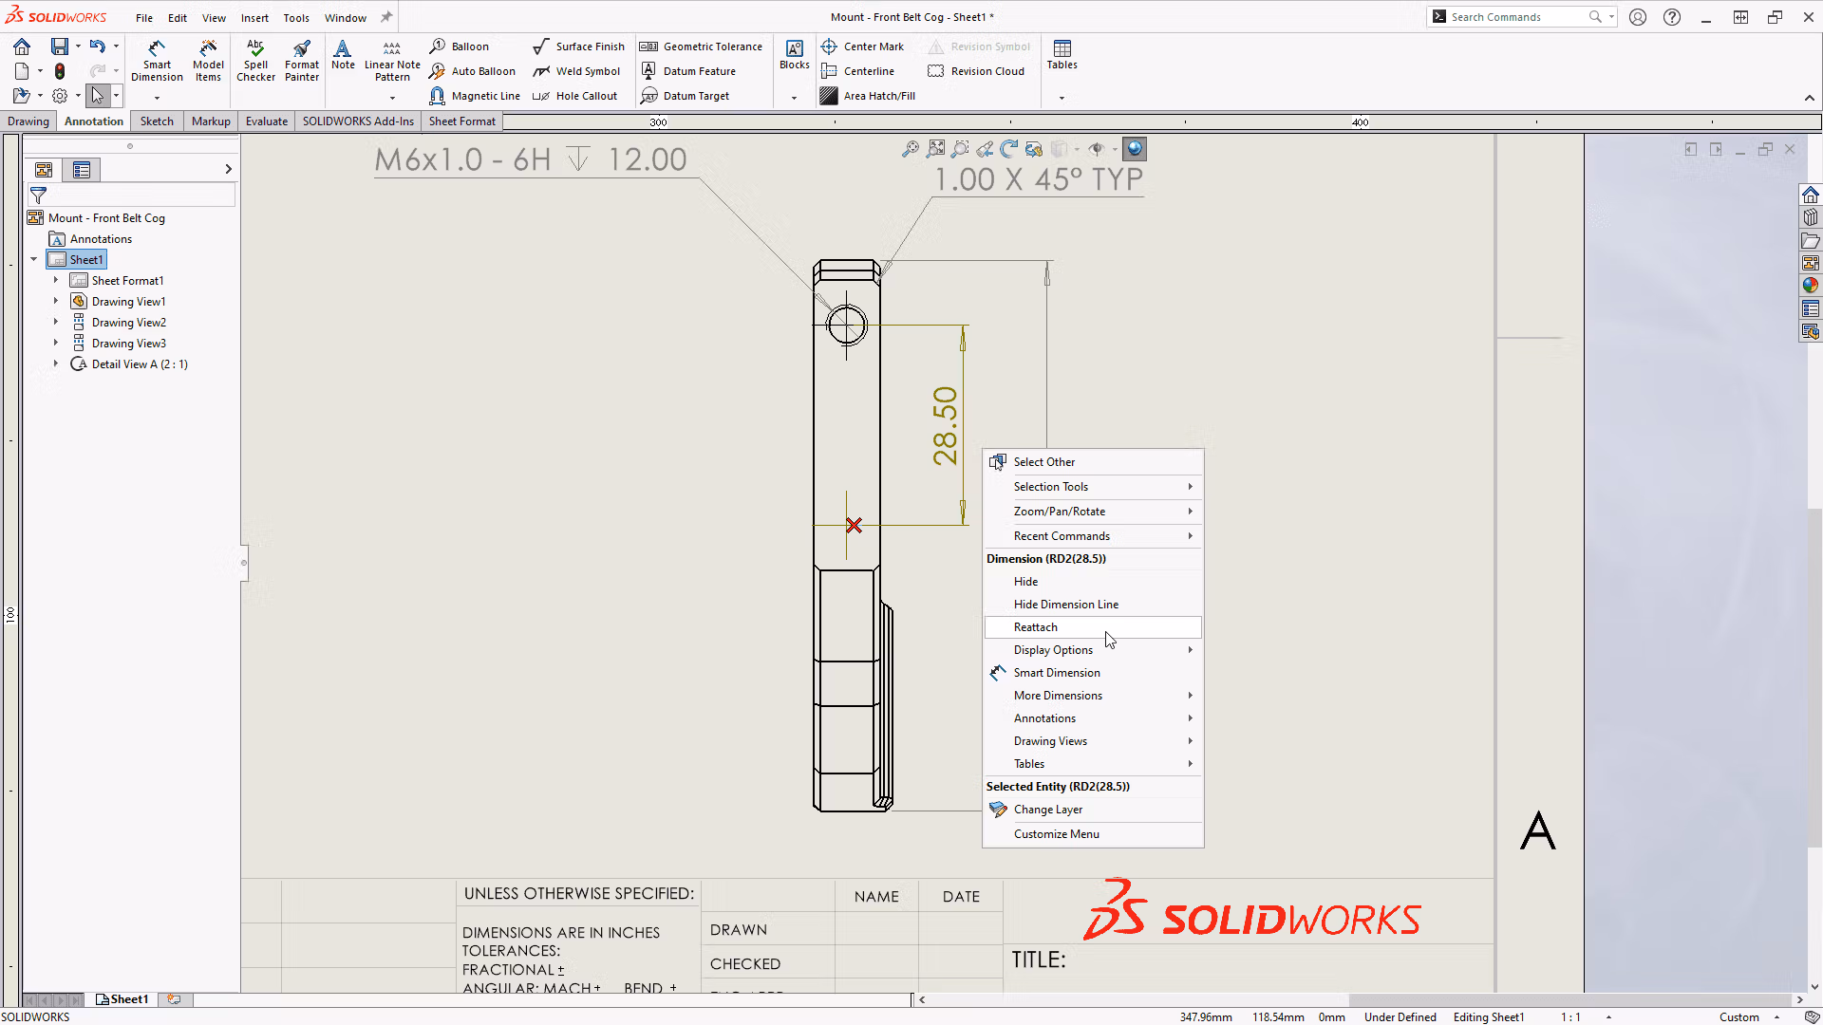This screenshot has width=1823, height=1025.
Task: Insert a Centerline
Action: coord(857,71)
